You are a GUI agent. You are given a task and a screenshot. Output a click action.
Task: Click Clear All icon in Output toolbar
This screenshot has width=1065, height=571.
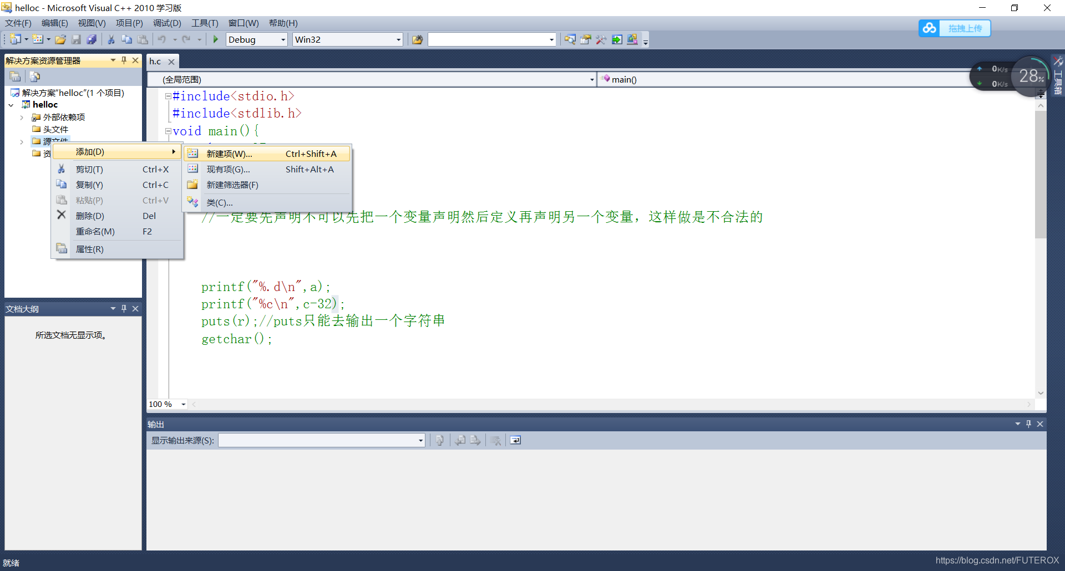click(x=496, y=440)
